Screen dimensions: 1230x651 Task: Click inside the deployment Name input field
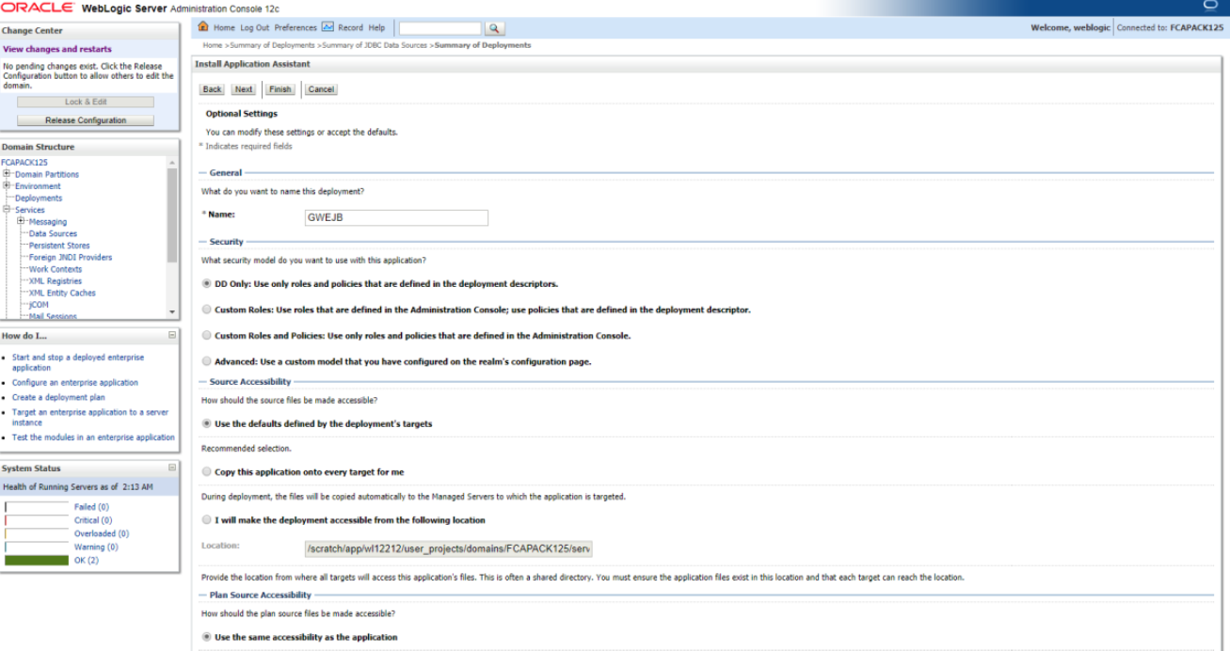click(396, 217)
